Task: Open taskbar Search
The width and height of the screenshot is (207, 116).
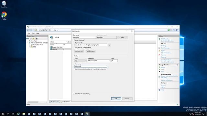Action: pos(8,114)
